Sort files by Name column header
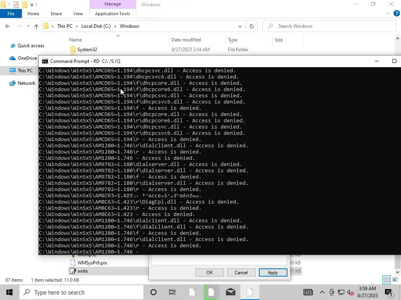This screenshot has width=401, height=300. [x=76, y=40]
